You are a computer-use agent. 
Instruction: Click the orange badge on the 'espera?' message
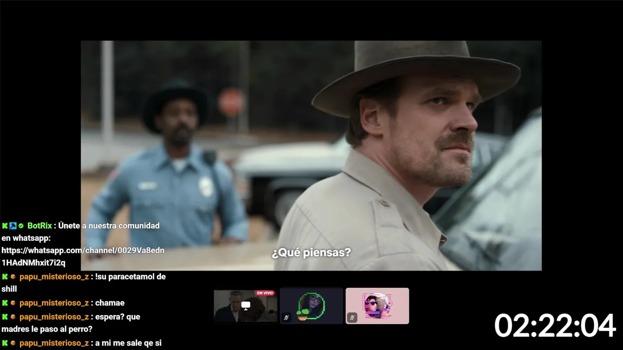pos(13,316)
